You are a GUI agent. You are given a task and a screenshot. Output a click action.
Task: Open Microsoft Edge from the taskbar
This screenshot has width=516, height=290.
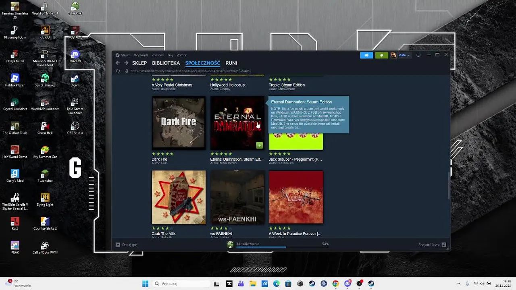pyautogui.click(x=277, y=284)
